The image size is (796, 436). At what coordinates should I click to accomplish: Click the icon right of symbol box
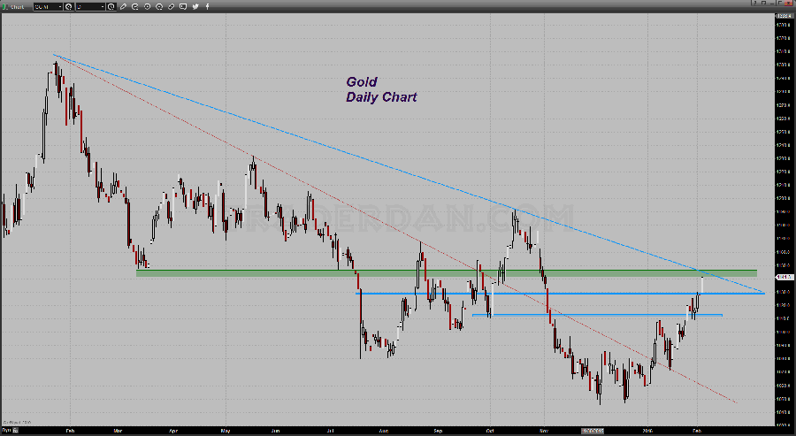coord(69,6)
